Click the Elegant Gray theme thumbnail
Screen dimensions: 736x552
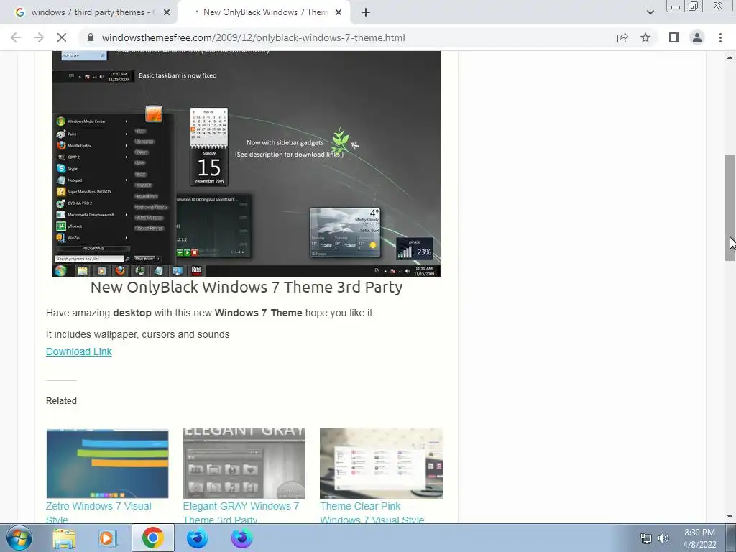244,464
